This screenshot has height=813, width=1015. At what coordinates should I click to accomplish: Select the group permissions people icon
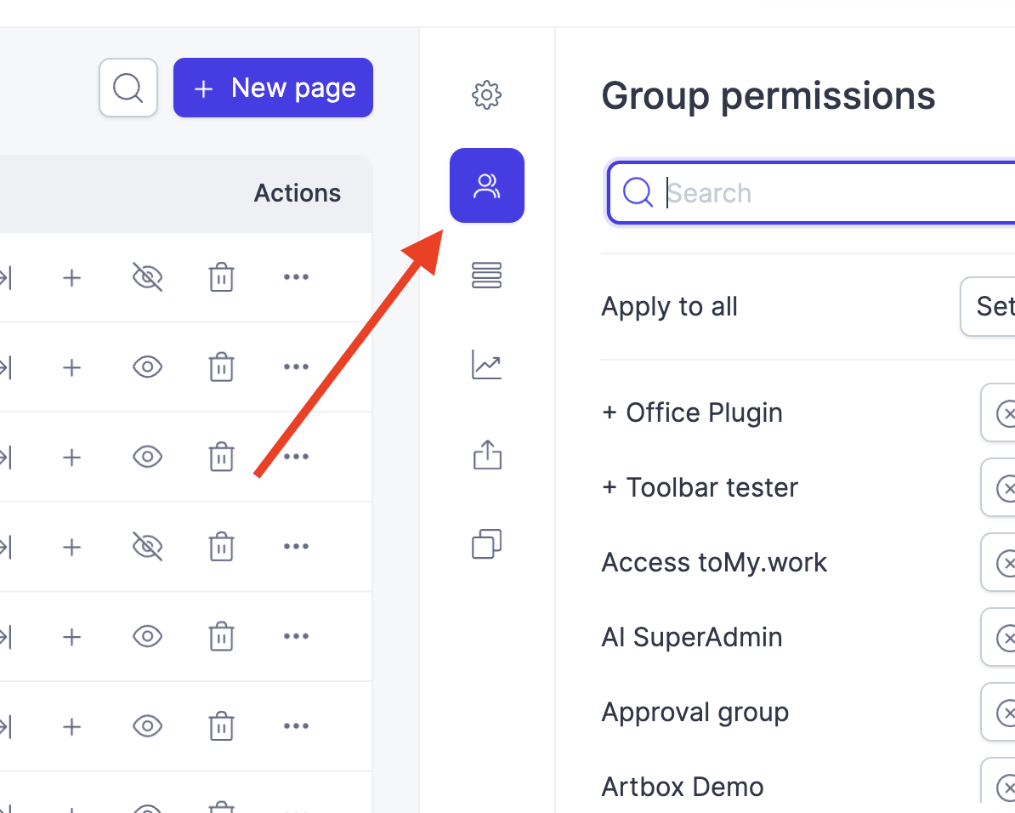486,185
